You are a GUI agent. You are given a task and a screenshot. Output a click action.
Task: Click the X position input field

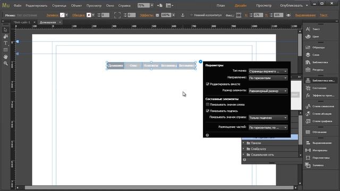258,15
